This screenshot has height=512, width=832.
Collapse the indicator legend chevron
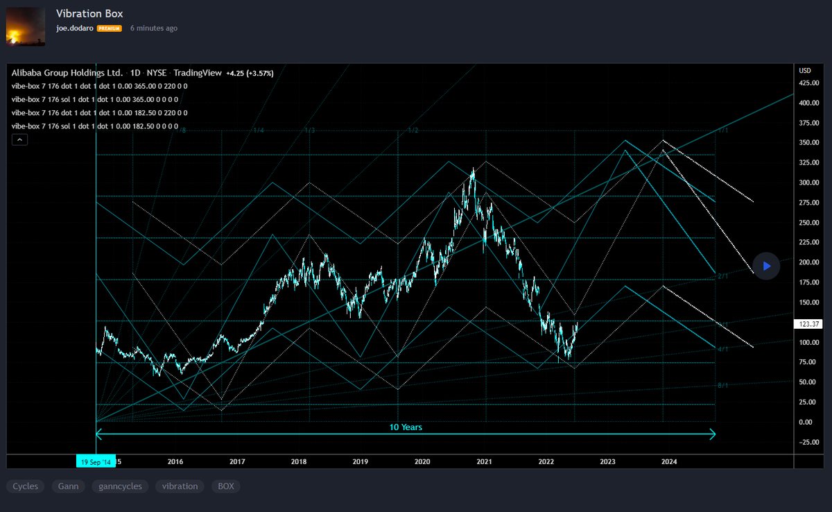tap(20, 139)
